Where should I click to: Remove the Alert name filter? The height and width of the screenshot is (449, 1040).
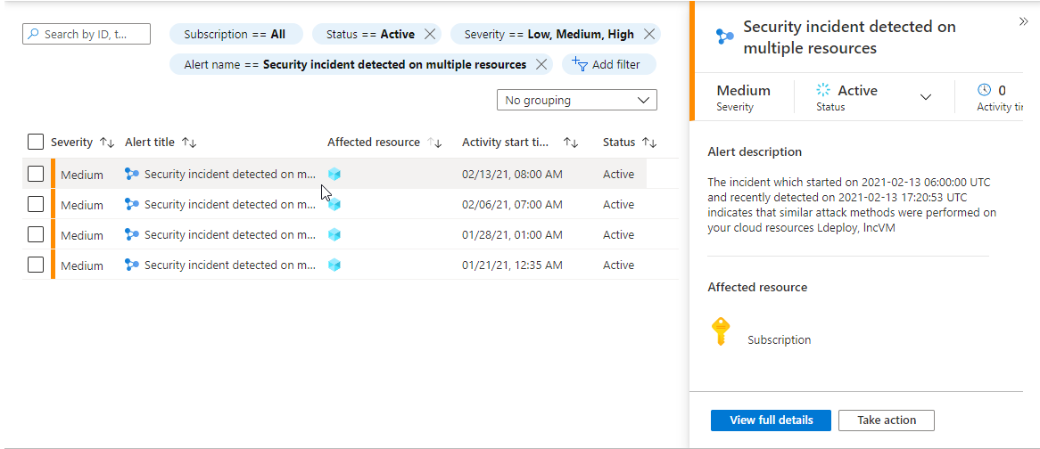coord(541,65)
